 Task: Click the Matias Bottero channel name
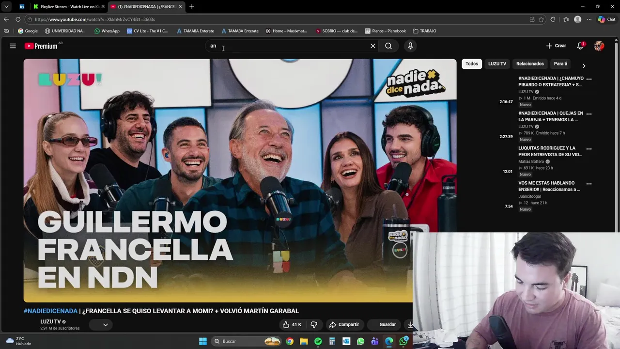[531, 161]
